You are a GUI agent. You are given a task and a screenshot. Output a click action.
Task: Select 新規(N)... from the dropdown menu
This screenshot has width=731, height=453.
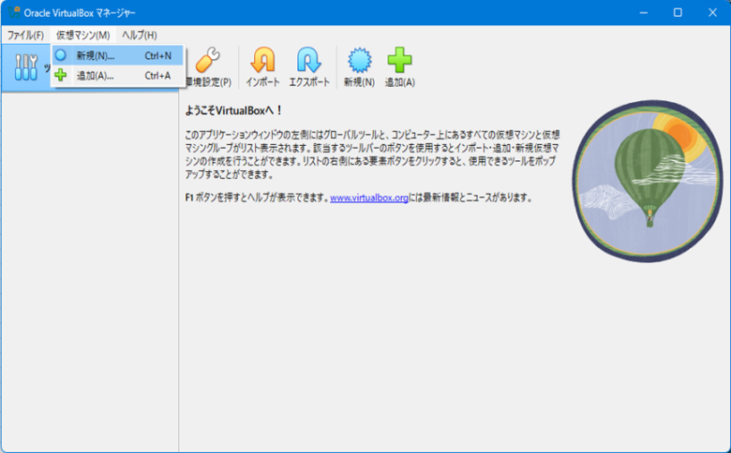pos(118,55)
